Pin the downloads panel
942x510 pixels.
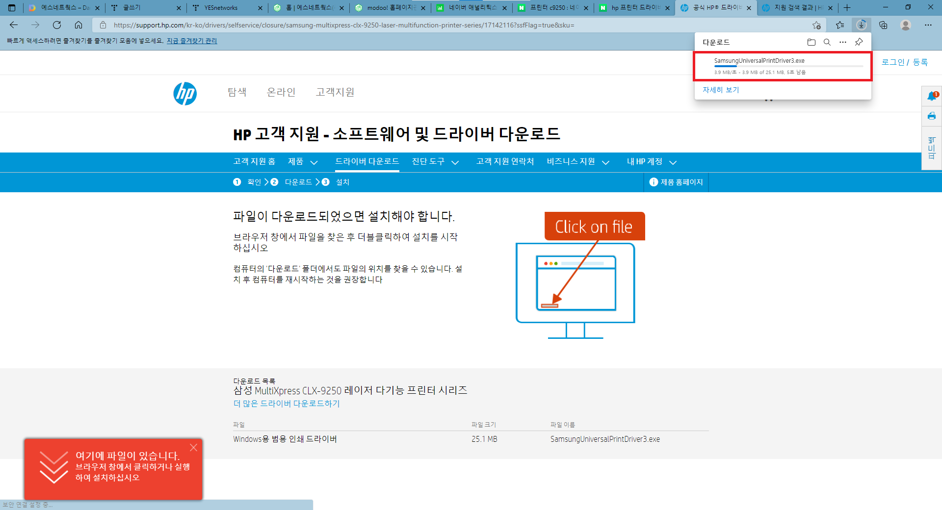pyautogui.click(x=859, y=42)
